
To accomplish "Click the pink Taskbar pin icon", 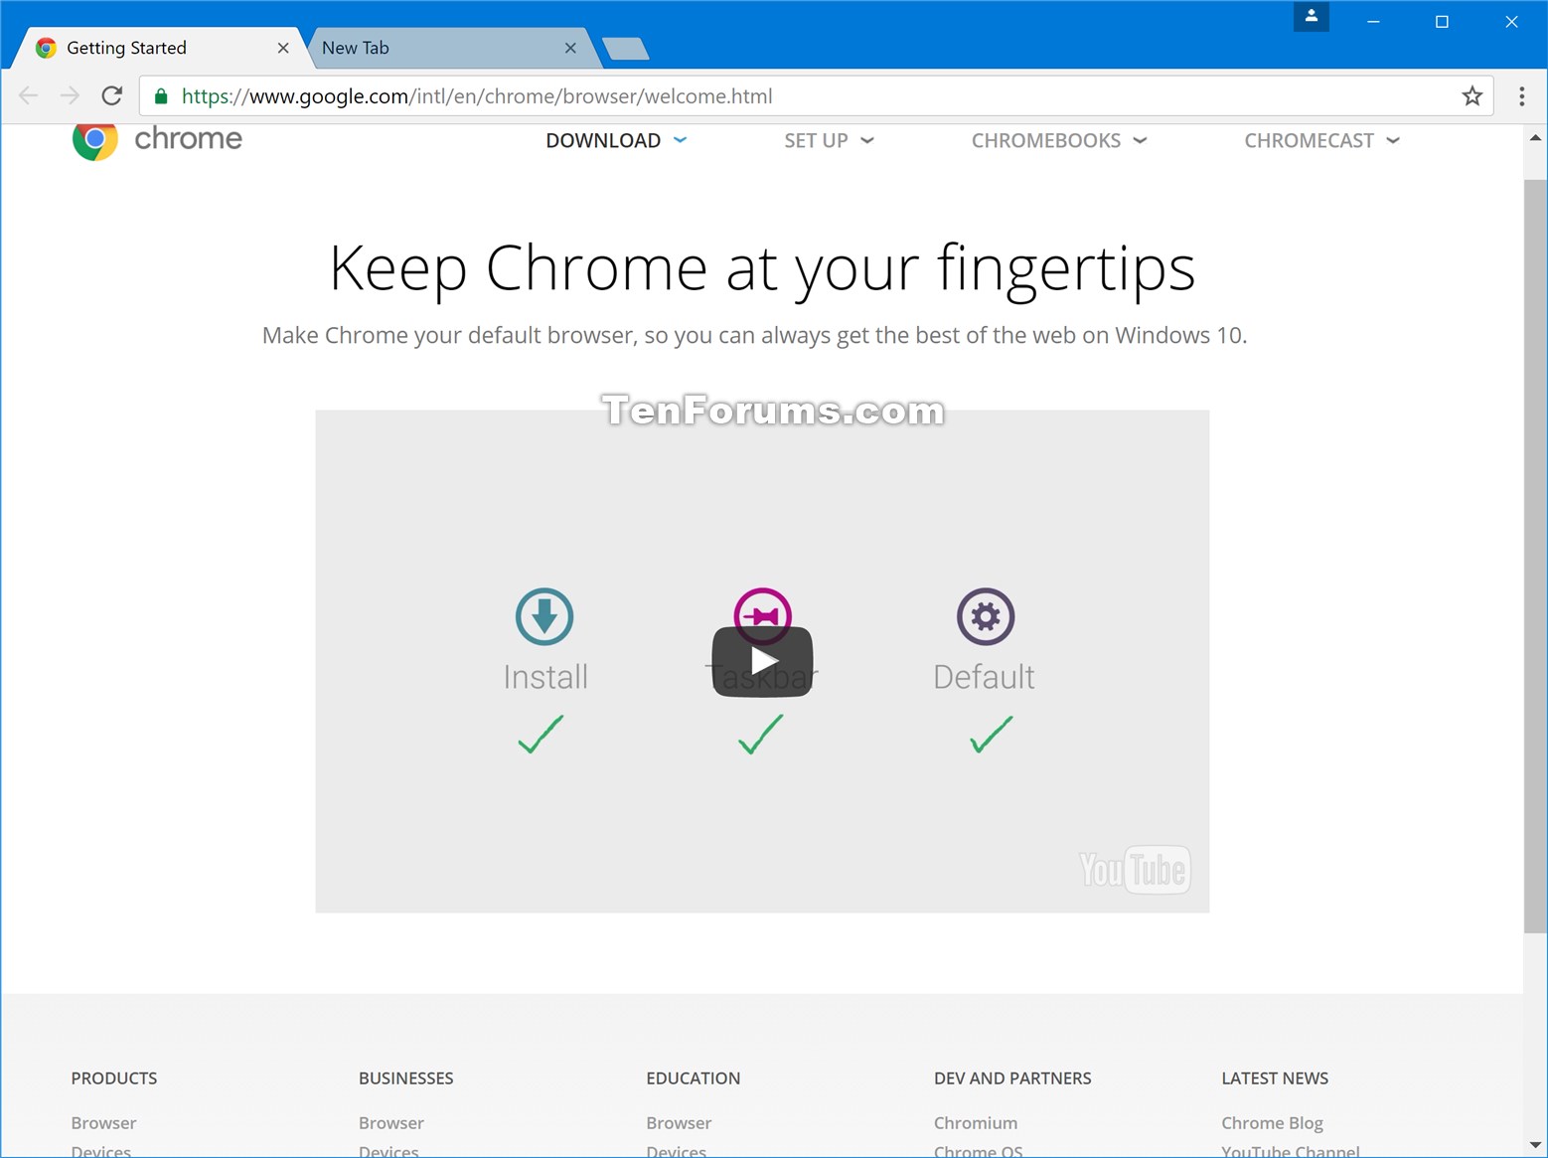I will 762,608.
